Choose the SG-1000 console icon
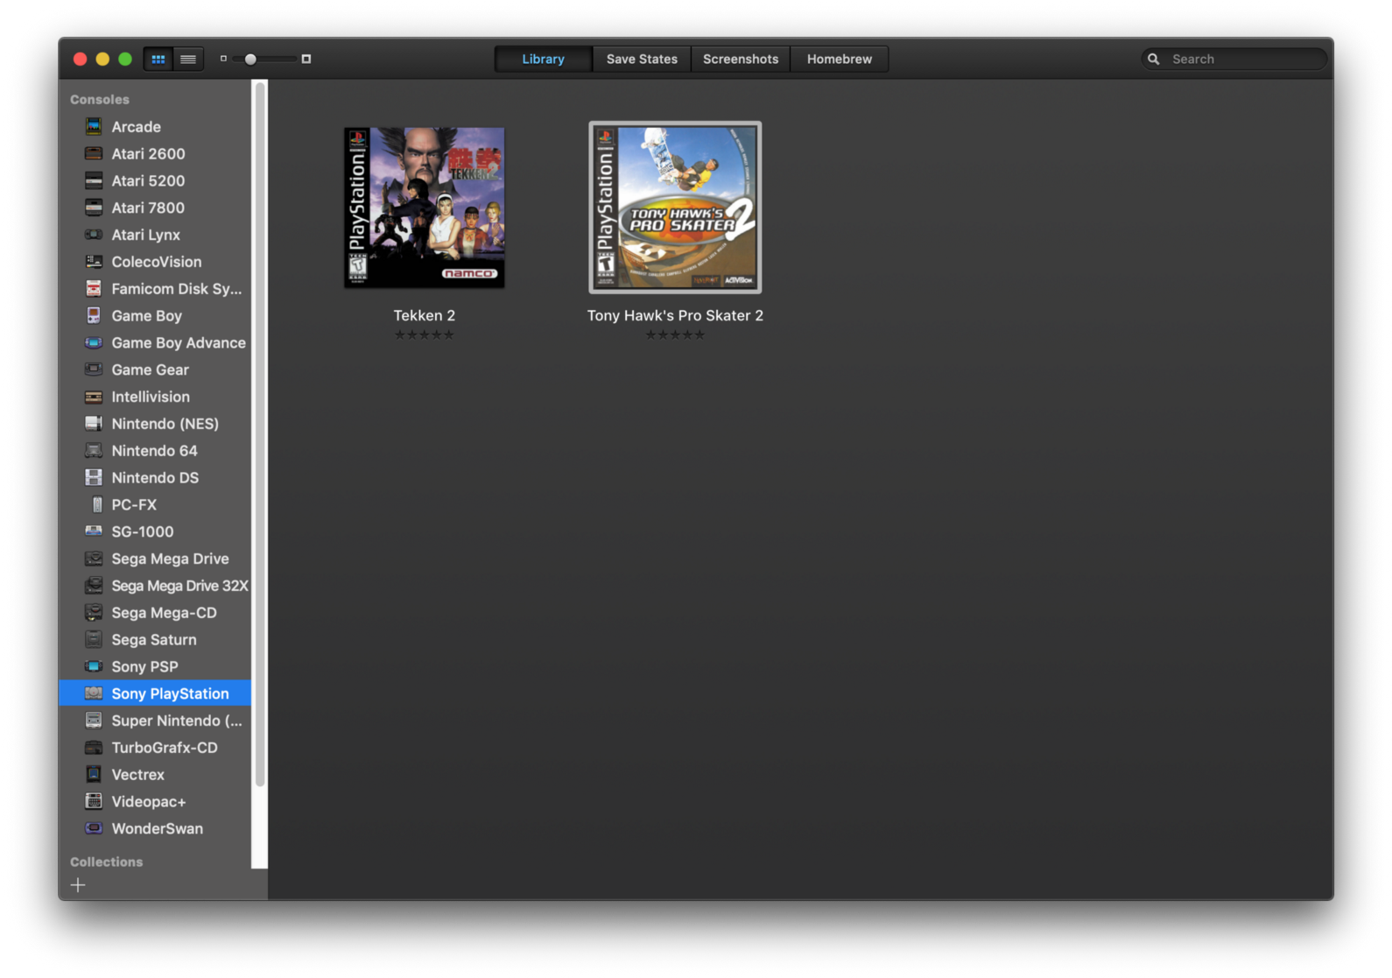This screenshot has height=978, width=1392. click(x=94, y=531)
